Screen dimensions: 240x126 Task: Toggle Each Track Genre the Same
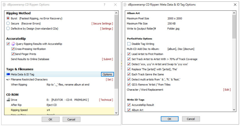pyautogui.click(x=129, y=75)
